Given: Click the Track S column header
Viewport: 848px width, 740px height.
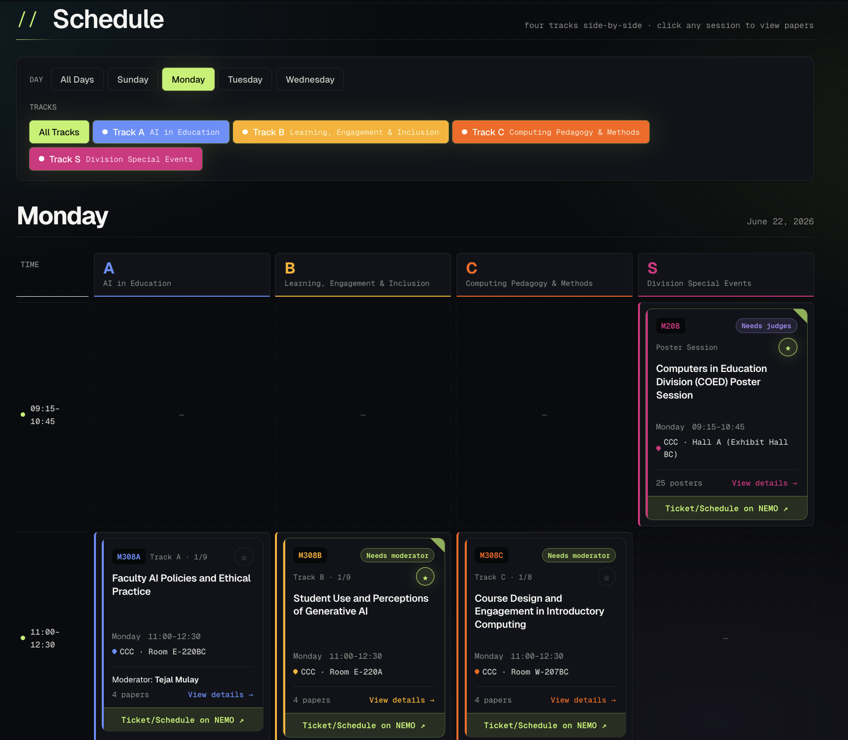Looking at the screenshot, I should coord(726,275).
